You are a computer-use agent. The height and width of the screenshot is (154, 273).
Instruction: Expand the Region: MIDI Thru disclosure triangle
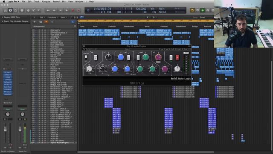coord(3,17)
